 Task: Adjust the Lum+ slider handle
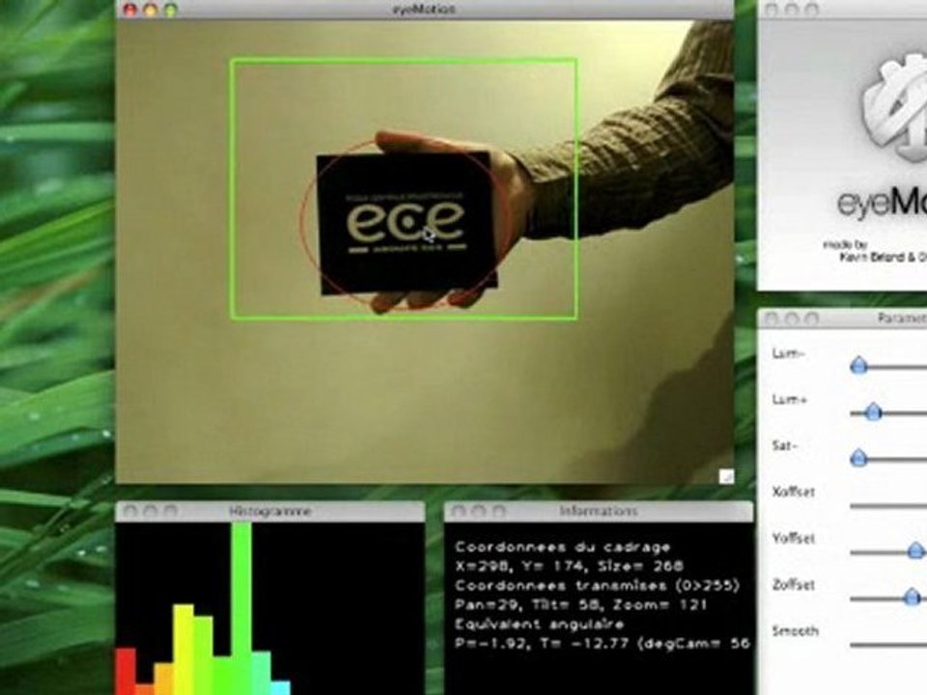873,411
